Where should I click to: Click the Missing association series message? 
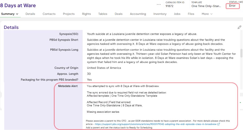coord(103,112)
